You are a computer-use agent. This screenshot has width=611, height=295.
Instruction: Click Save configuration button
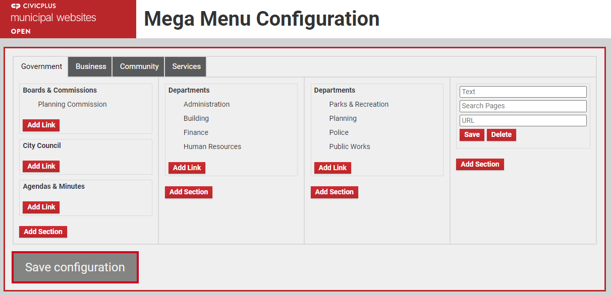(75, 267)
